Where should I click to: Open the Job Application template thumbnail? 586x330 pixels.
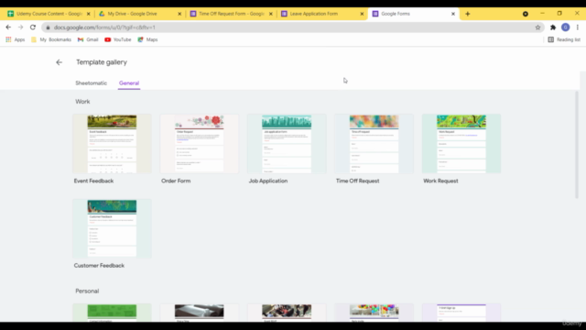[x=287, y=144]
